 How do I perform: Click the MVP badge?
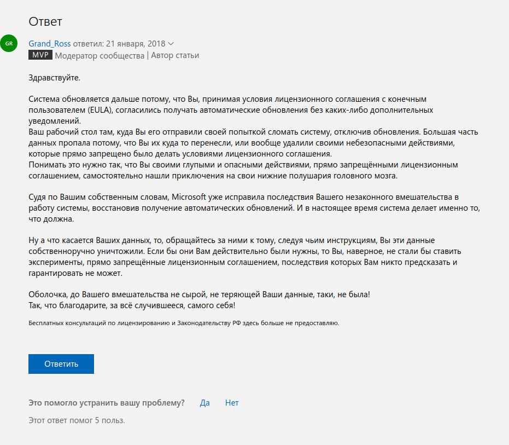tap(40, 55)
